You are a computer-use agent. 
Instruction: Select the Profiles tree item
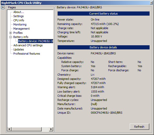(18, 33)
